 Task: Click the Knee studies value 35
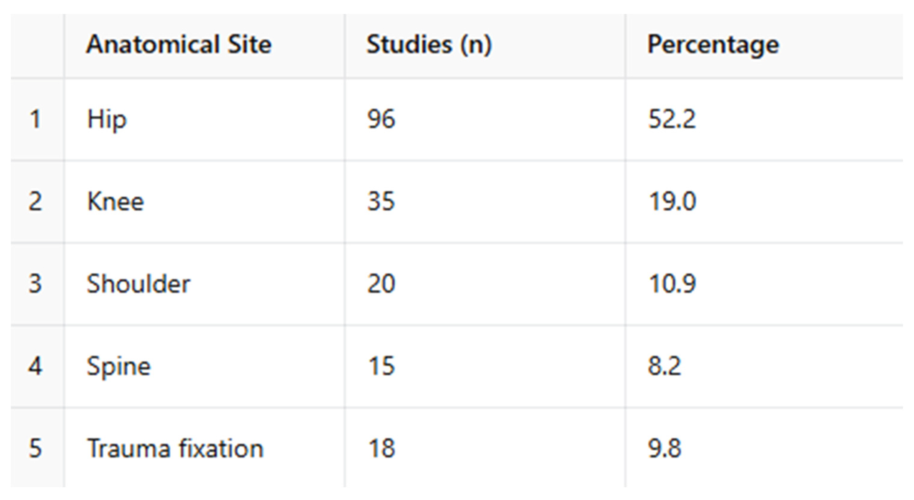click(x=381, y=201)
